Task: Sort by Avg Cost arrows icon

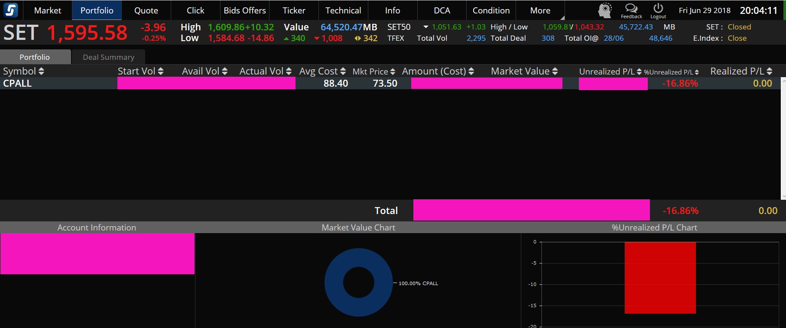Action: tap(343, 71)
